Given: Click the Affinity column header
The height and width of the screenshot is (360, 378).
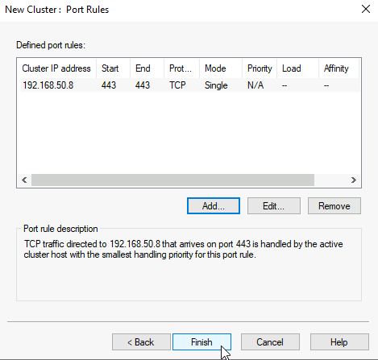Looking at the screenshot, I should coord(339,68).
